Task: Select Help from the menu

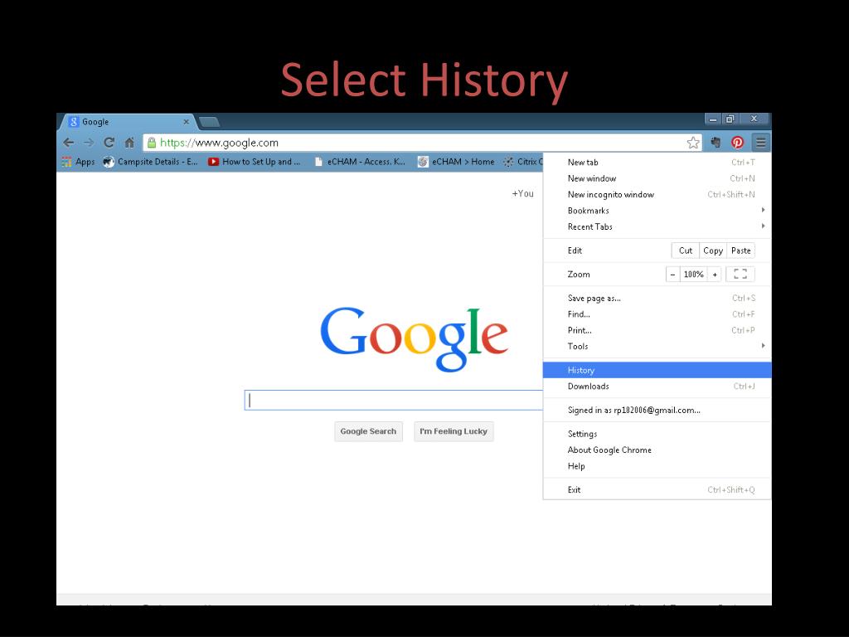Action: point(657,466)
